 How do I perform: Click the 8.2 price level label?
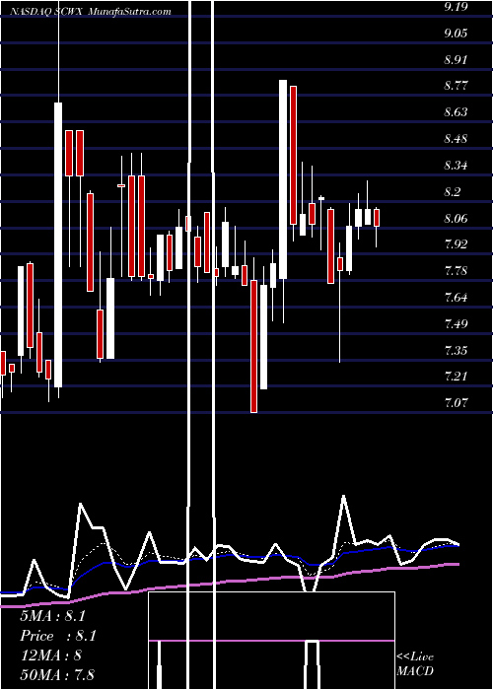(x=452, y=192)
